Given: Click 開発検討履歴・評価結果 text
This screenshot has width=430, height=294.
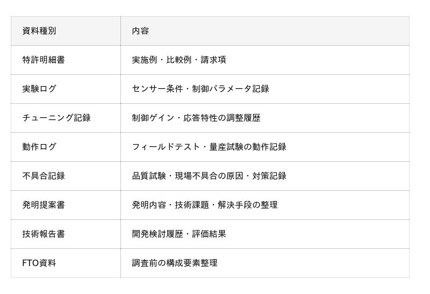Looking at the screenshot, I should [x=179, y=234].
